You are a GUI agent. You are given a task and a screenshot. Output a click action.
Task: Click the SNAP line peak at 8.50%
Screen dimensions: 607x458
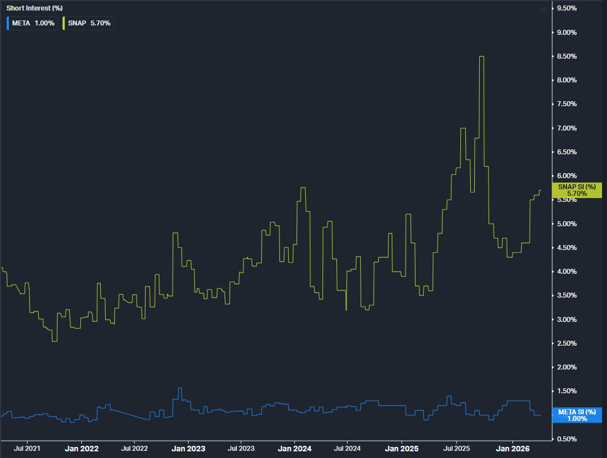[481, 56]
